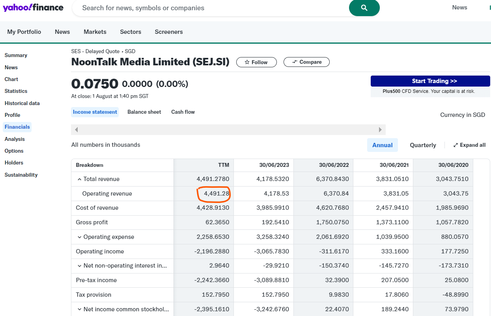Click the Breakdown column header

click(90, 165)
